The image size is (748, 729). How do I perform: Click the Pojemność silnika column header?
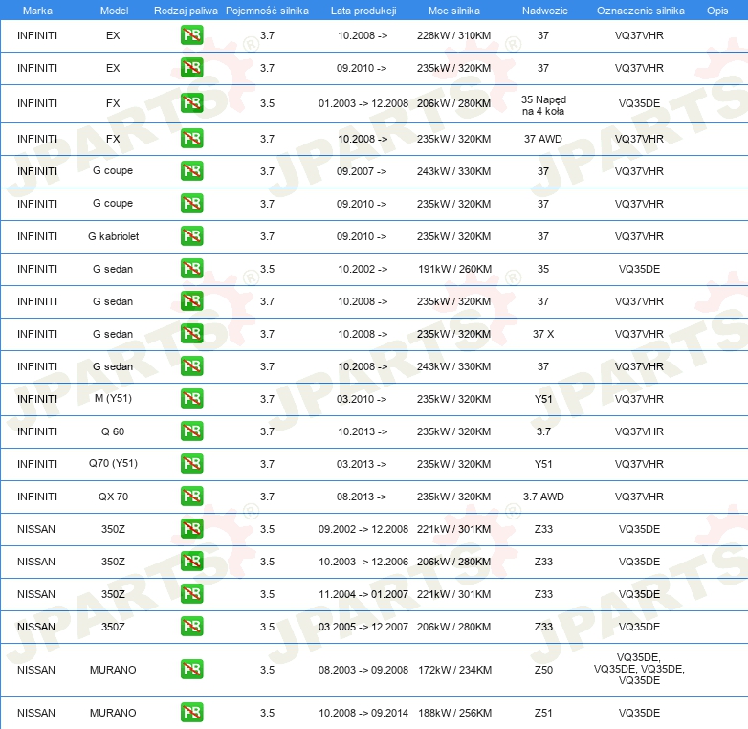click(267, 11)
